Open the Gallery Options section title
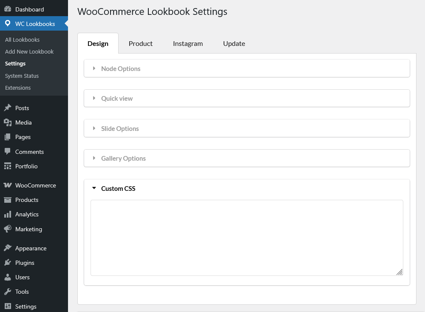The height and width of the screenshot is (312, 425). (x=123, y=158)
